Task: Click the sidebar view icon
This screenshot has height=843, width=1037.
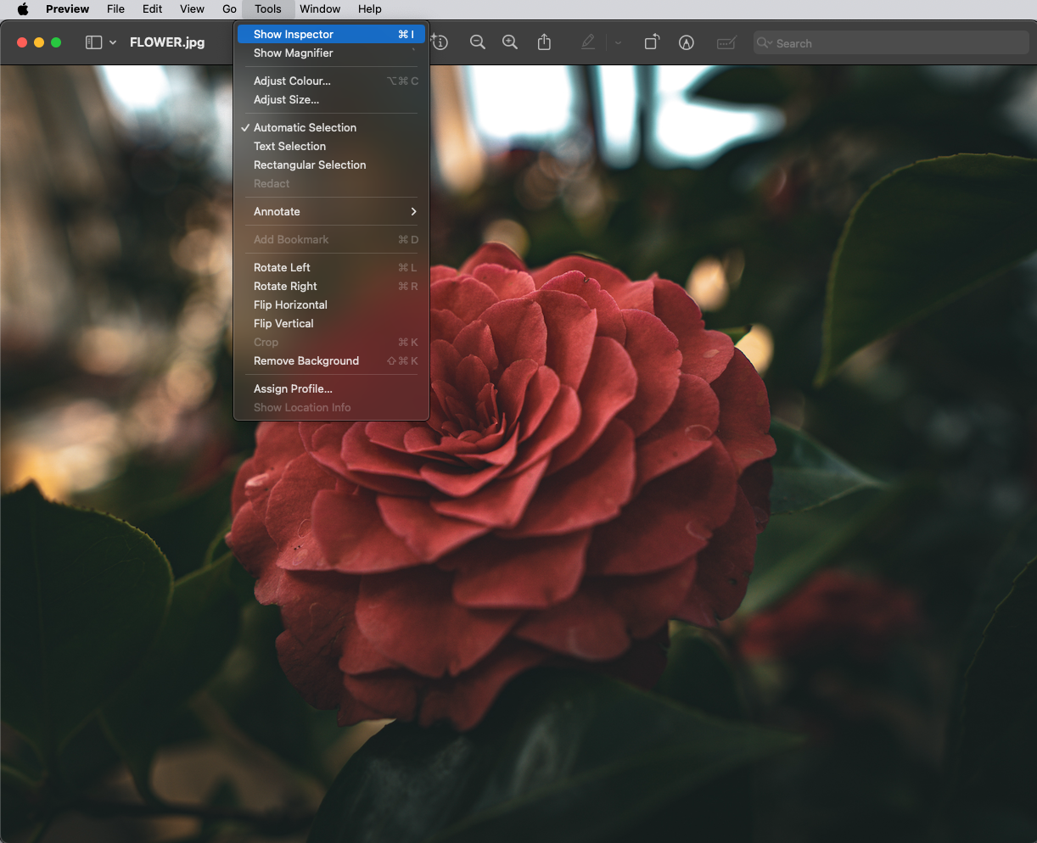Action: (x=93, y=42)
